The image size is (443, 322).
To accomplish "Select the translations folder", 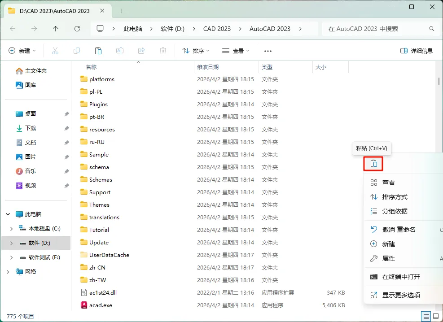I will tap(100, 218).
